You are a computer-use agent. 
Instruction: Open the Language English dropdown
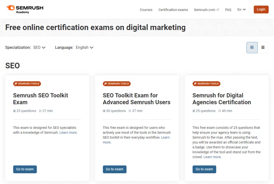(x=85, y=48)
